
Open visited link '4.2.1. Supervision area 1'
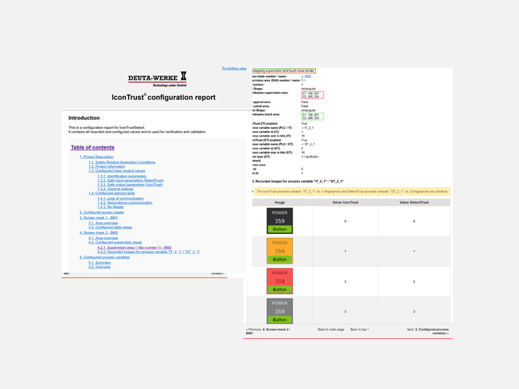134,248
